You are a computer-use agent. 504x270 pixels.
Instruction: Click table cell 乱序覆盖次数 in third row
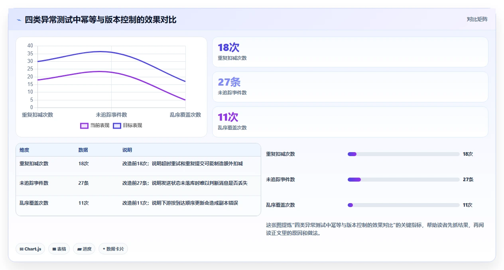[x=34, y=203]
